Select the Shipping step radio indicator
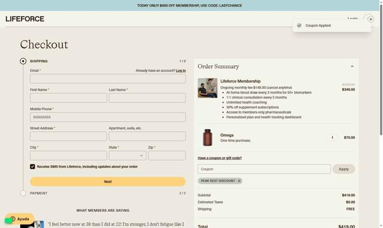383x228 pixels. tap(23, 61)
